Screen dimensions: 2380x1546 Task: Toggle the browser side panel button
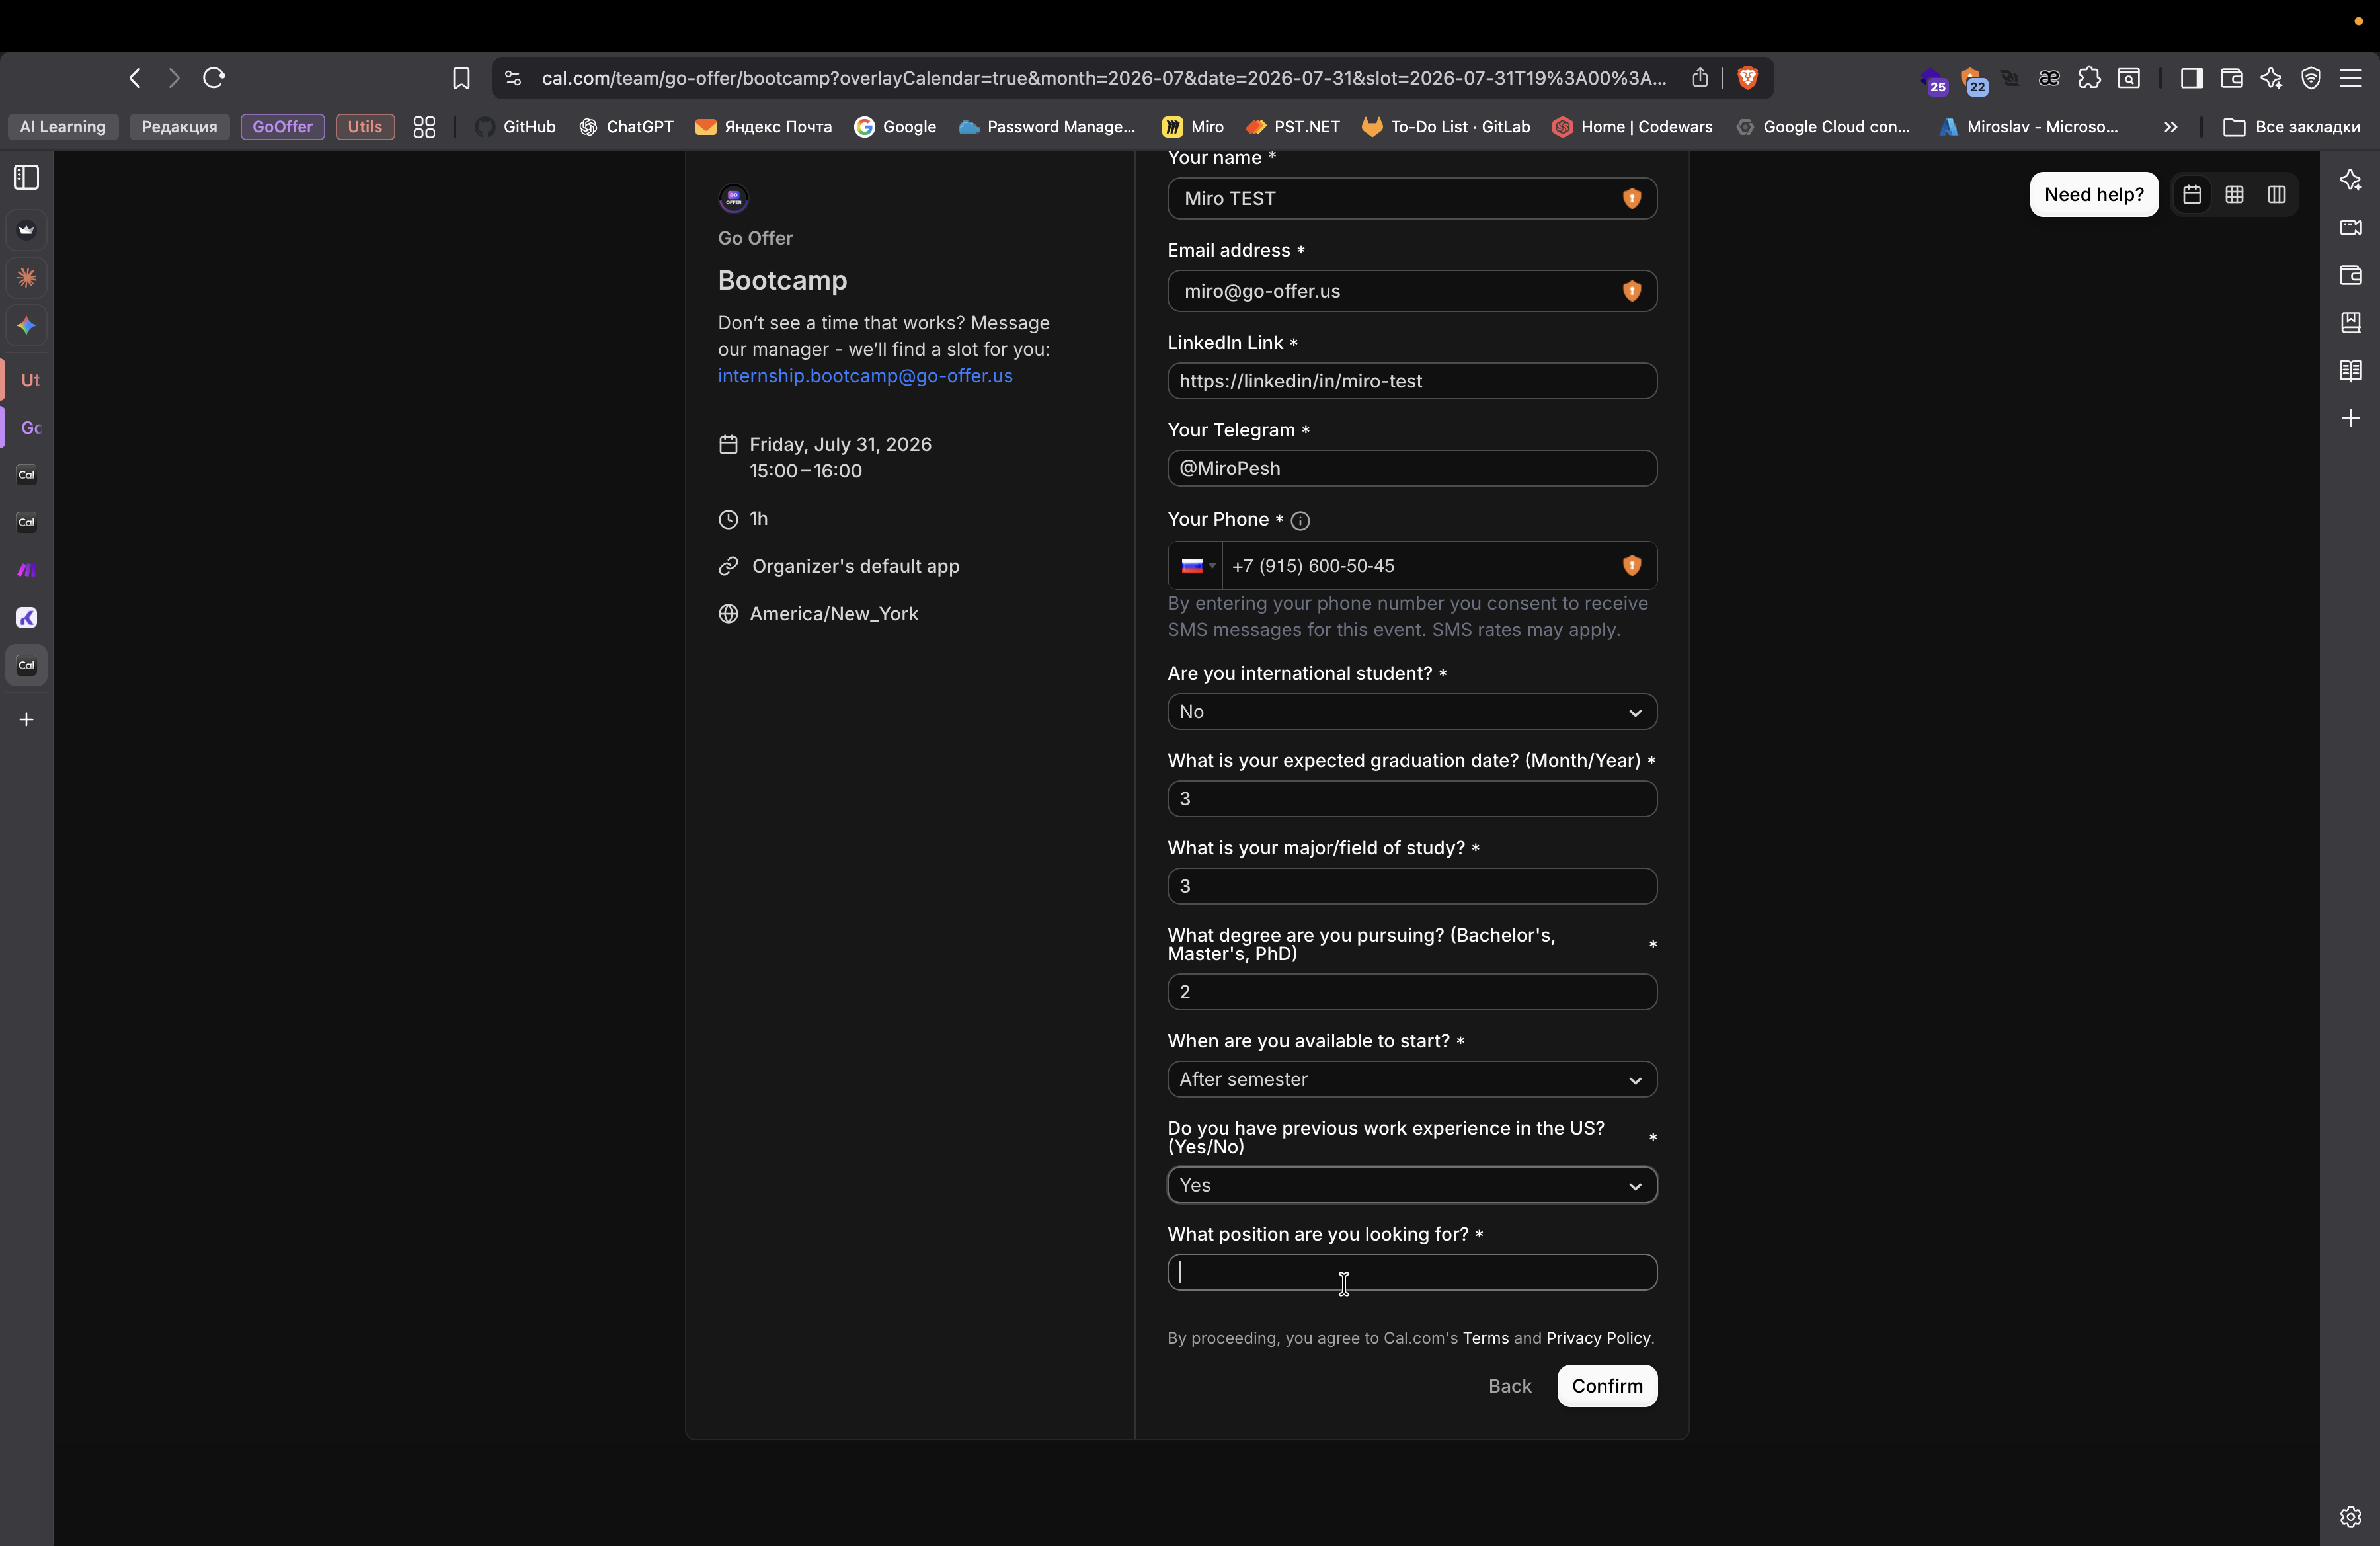point(2191,78)
